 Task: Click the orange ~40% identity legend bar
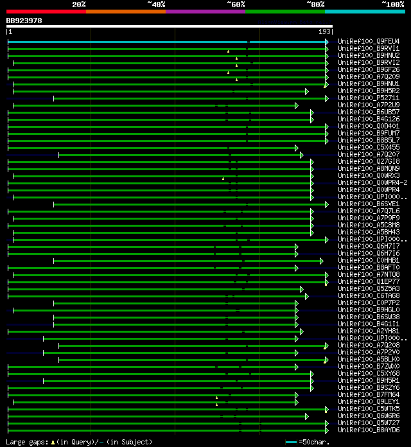[x=126, y=12]
